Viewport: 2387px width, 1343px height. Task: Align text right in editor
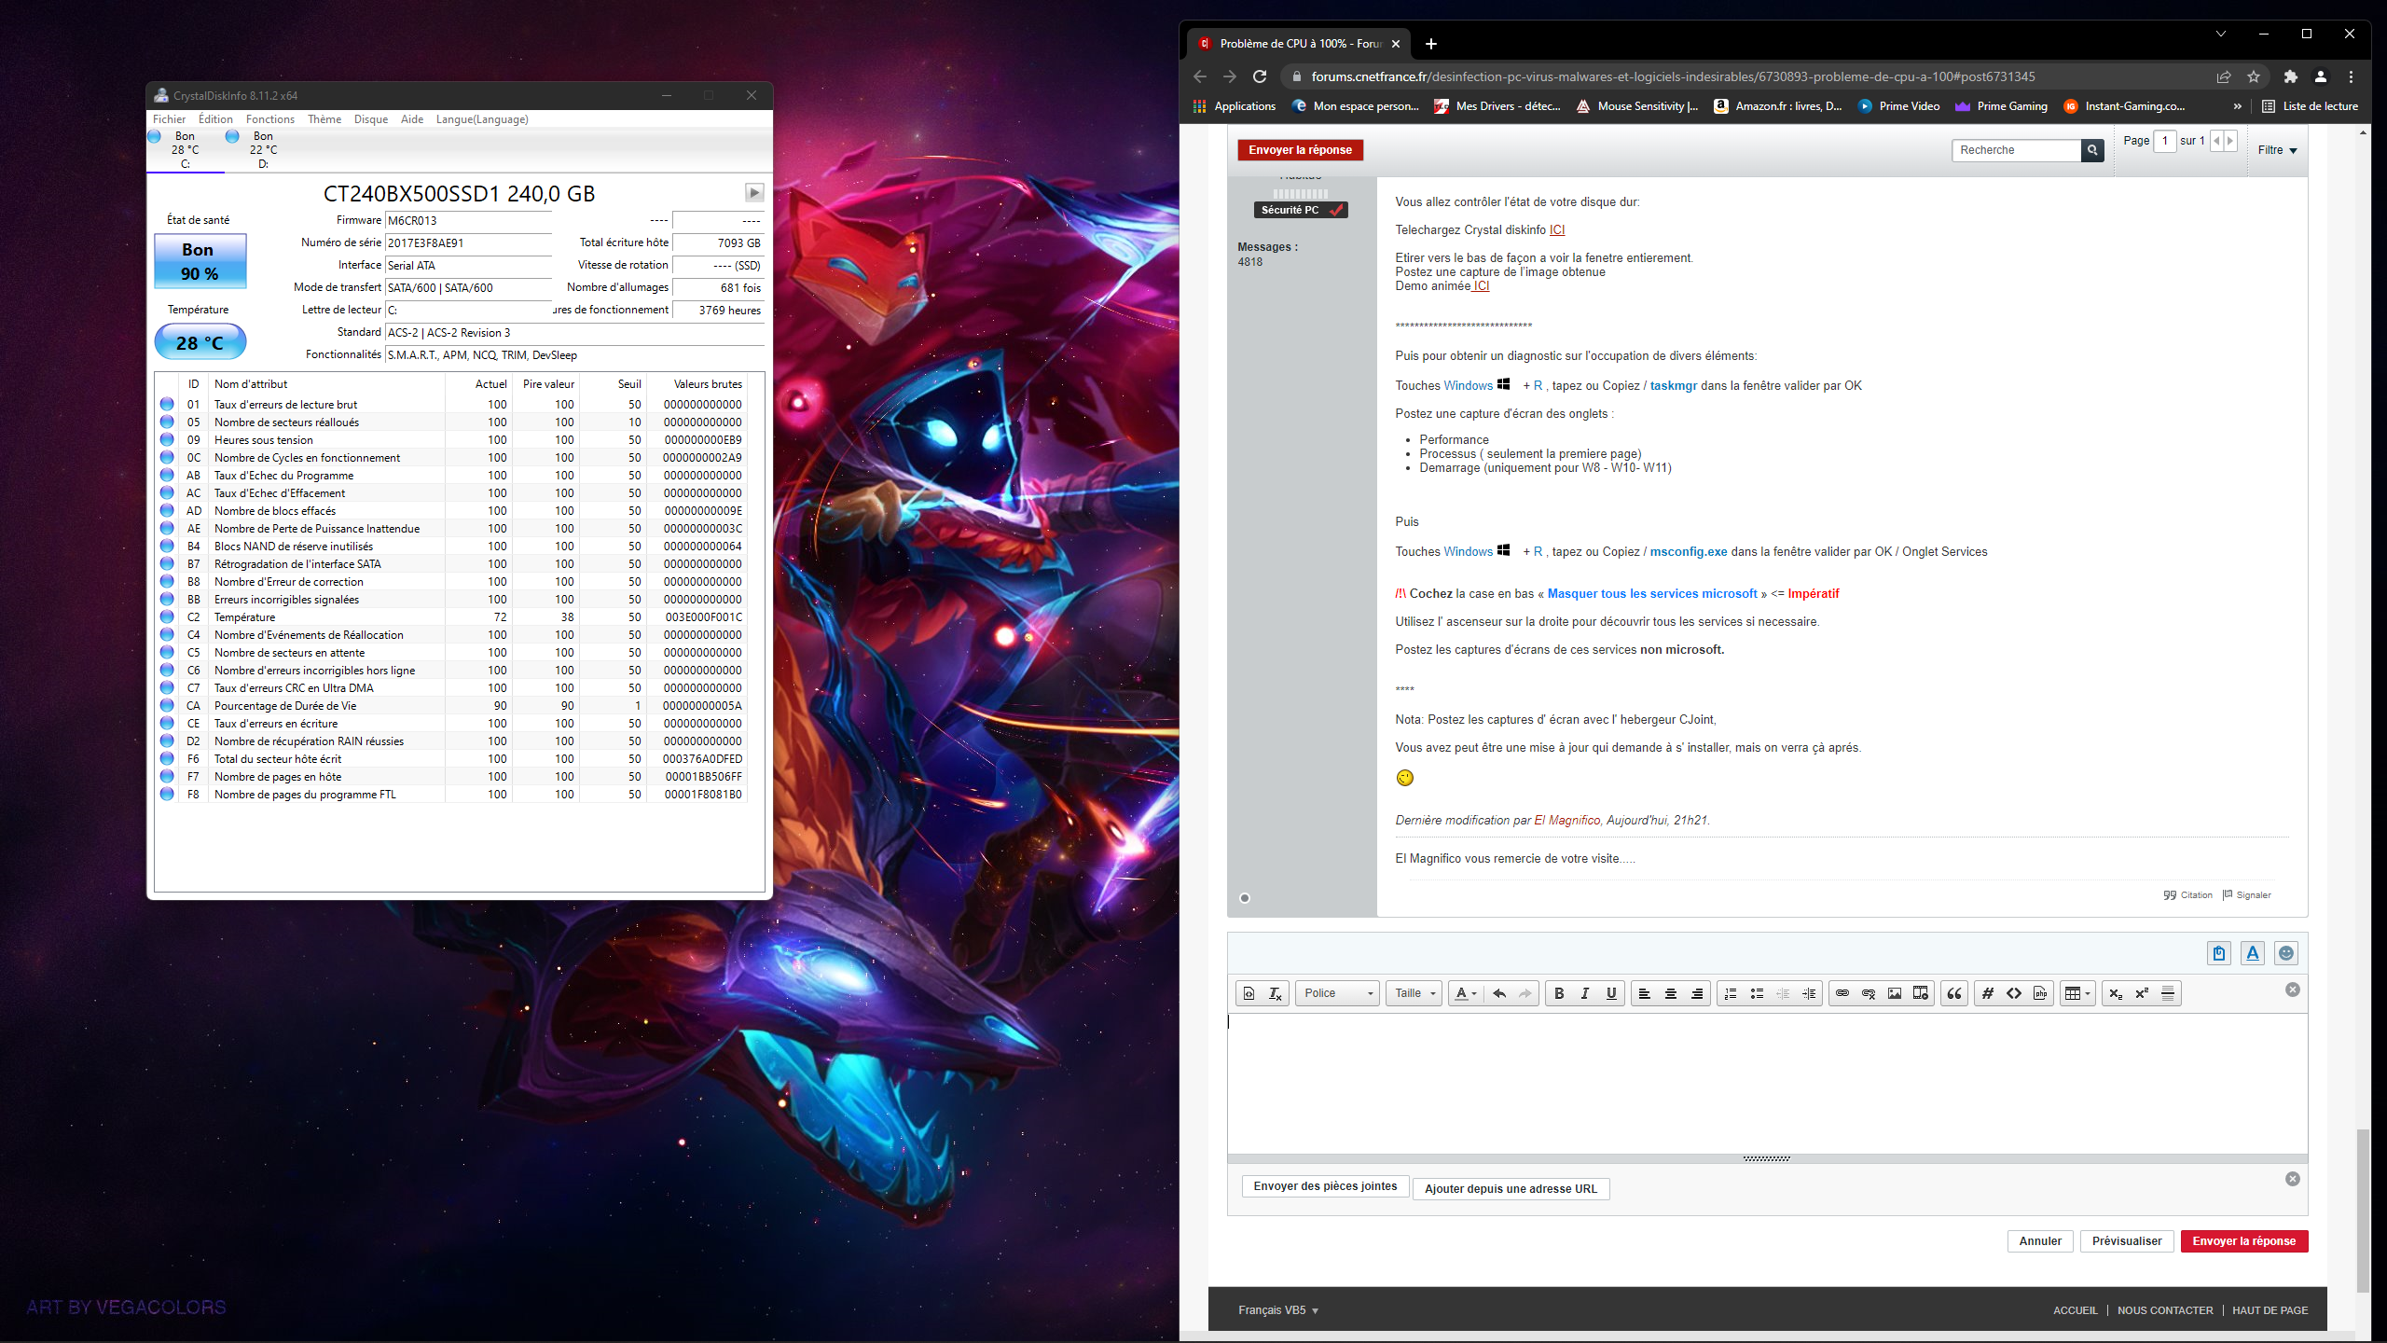[1697, 993]
